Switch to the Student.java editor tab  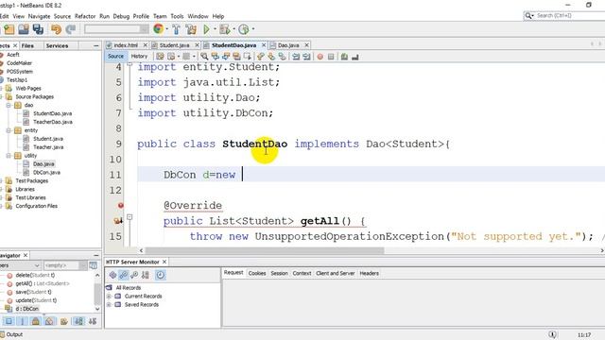point(174,45)
